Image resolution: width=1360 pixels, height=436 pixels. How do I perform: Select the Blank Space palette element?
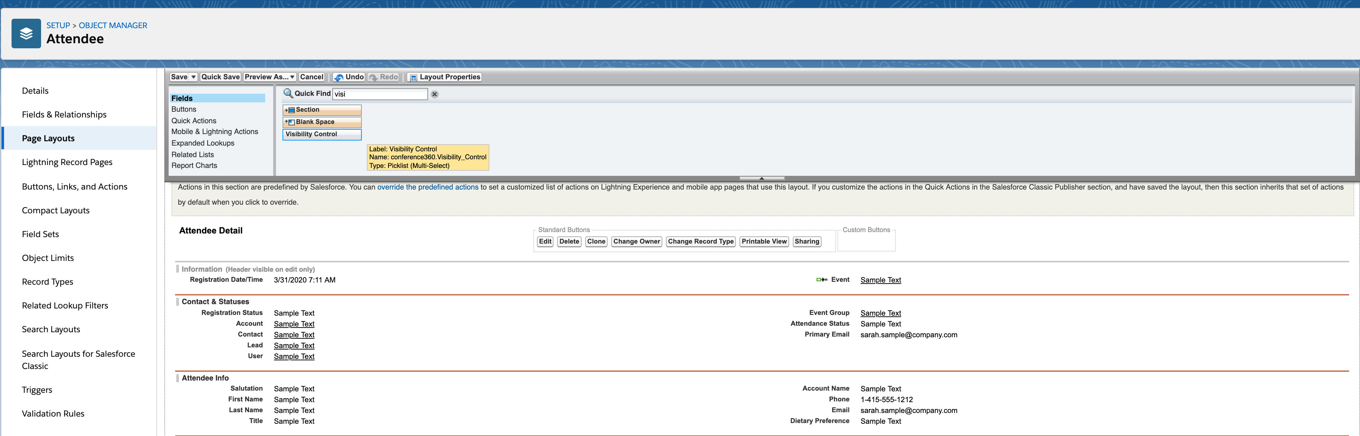[321, 122]
